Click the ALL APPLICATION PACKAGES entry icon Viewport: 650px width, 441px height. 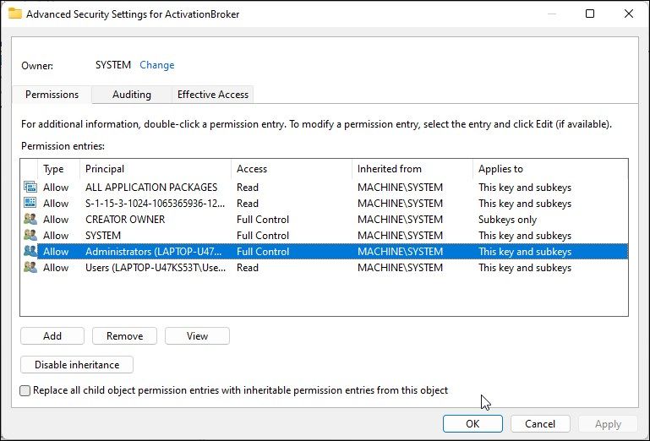pos(30,188)
